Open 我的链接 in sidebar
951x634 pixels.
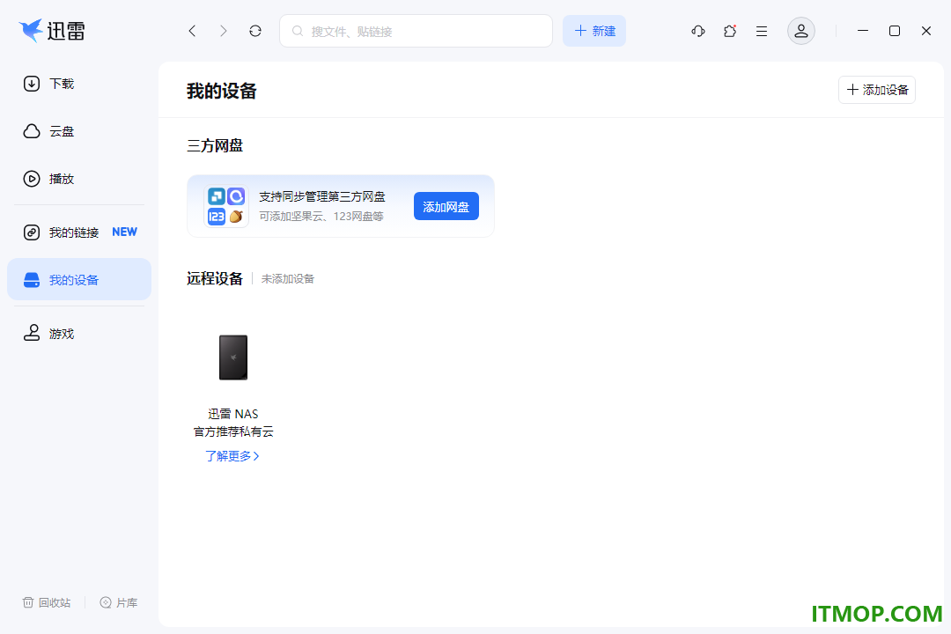pyautogui.click(x=79, y=232)
